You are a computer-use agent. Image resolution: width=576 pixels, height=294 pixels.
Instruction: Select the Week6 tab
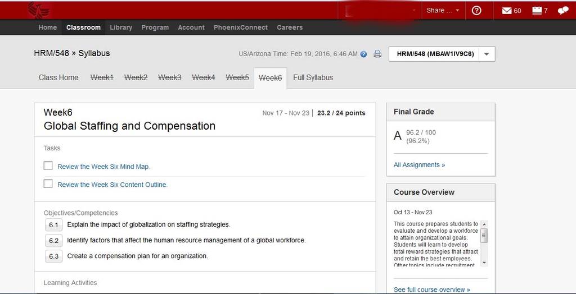coord(271,78)
